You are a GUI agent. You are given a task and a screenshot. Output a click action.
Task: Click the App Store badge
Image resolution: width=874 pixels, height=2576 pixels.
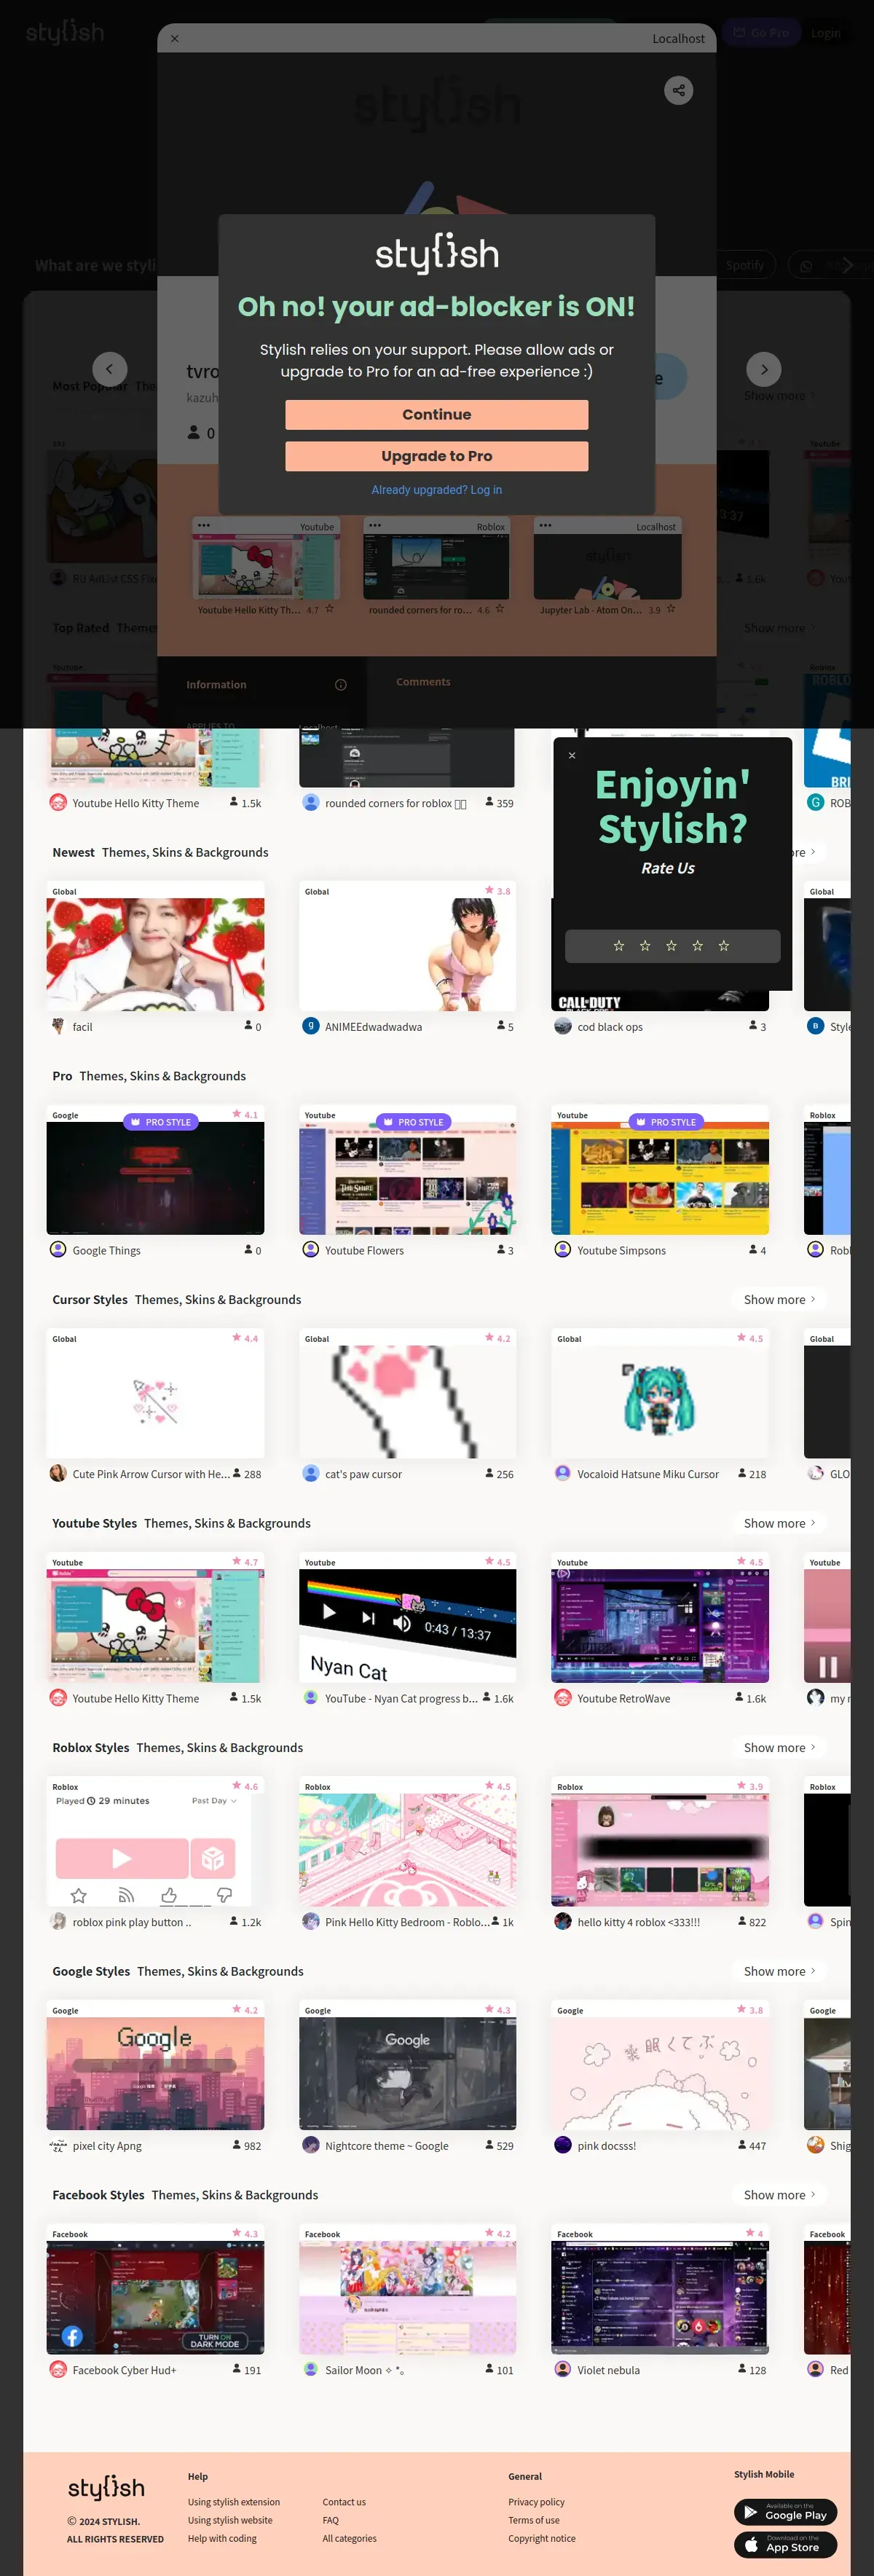click(x=785, y=2545)
